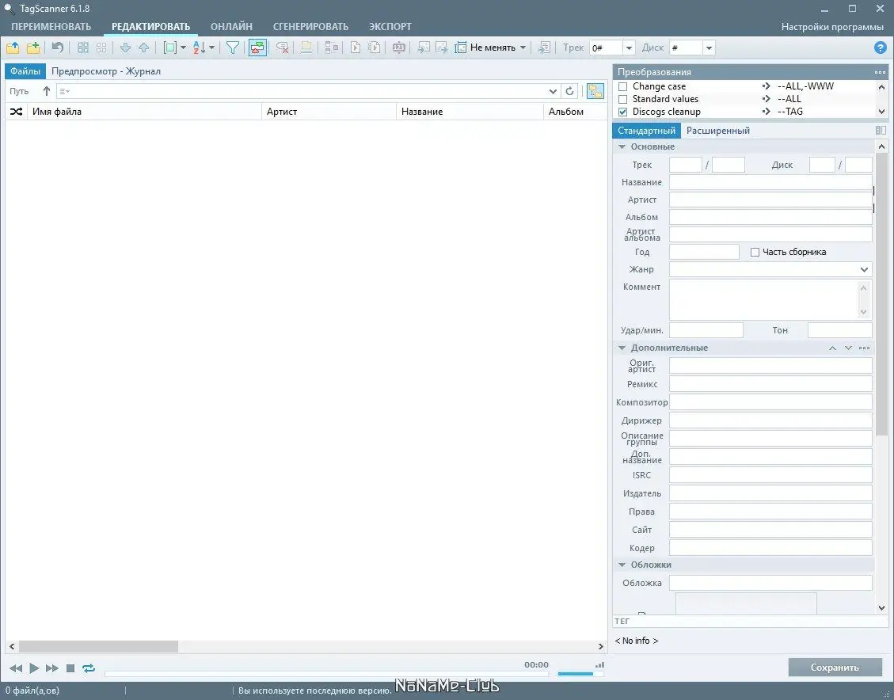The width and height of the screenshot is (894, 700).
Task: Toggle the panel layout icon next to Расширенный
Action: 881,131
